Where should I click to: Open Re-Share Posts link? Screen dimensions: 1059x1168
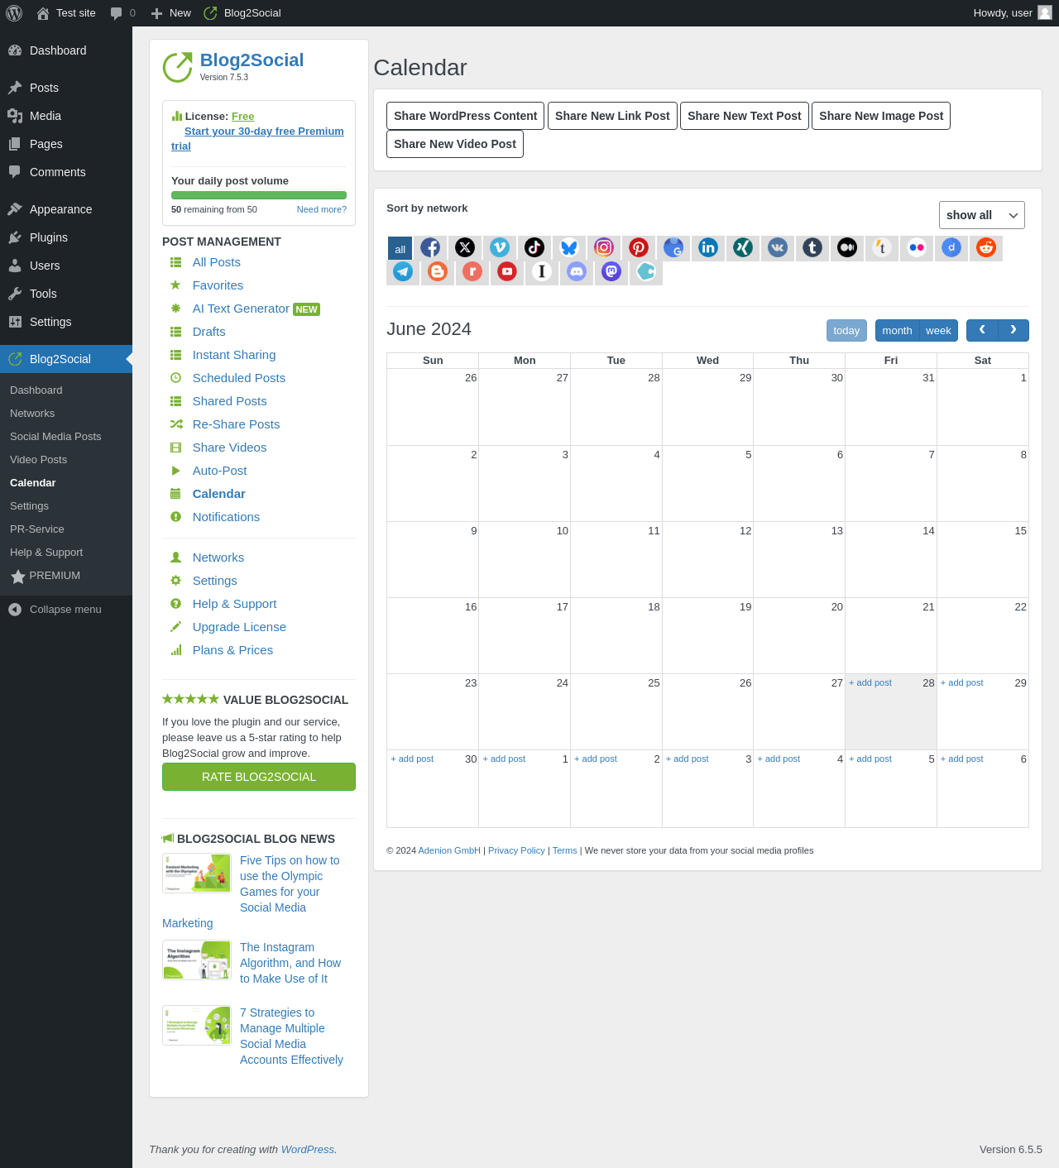point(237,424)
